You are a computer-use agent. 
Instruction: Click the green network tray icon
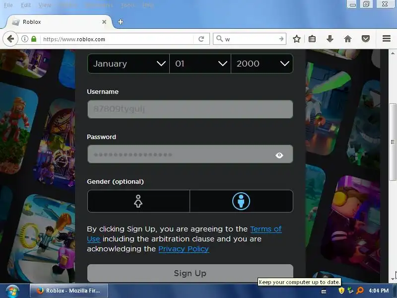tap(350, 291)
